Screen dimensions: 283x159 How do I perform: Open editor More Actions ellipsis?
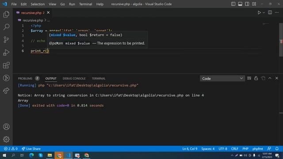click(277, 12)
